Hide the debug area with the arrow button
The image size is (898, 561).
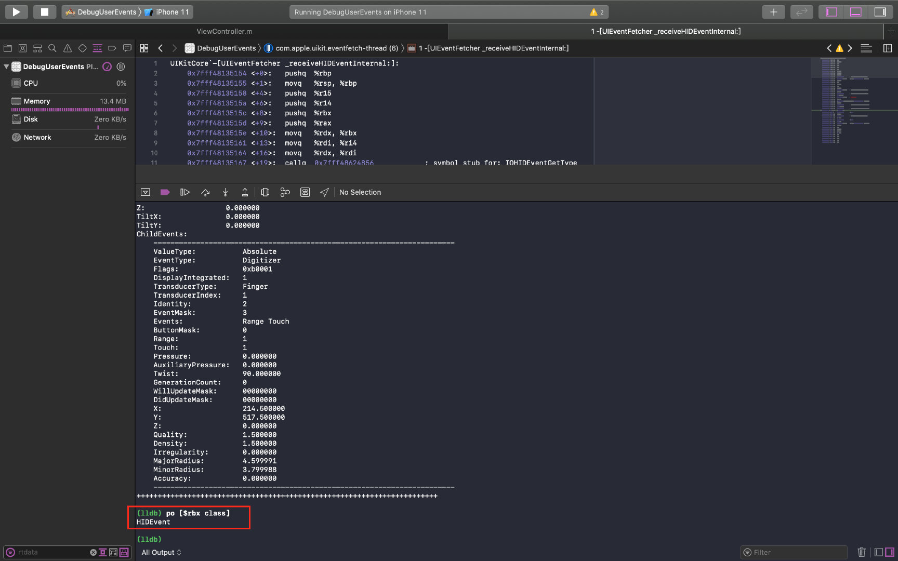tap(146, 192)
